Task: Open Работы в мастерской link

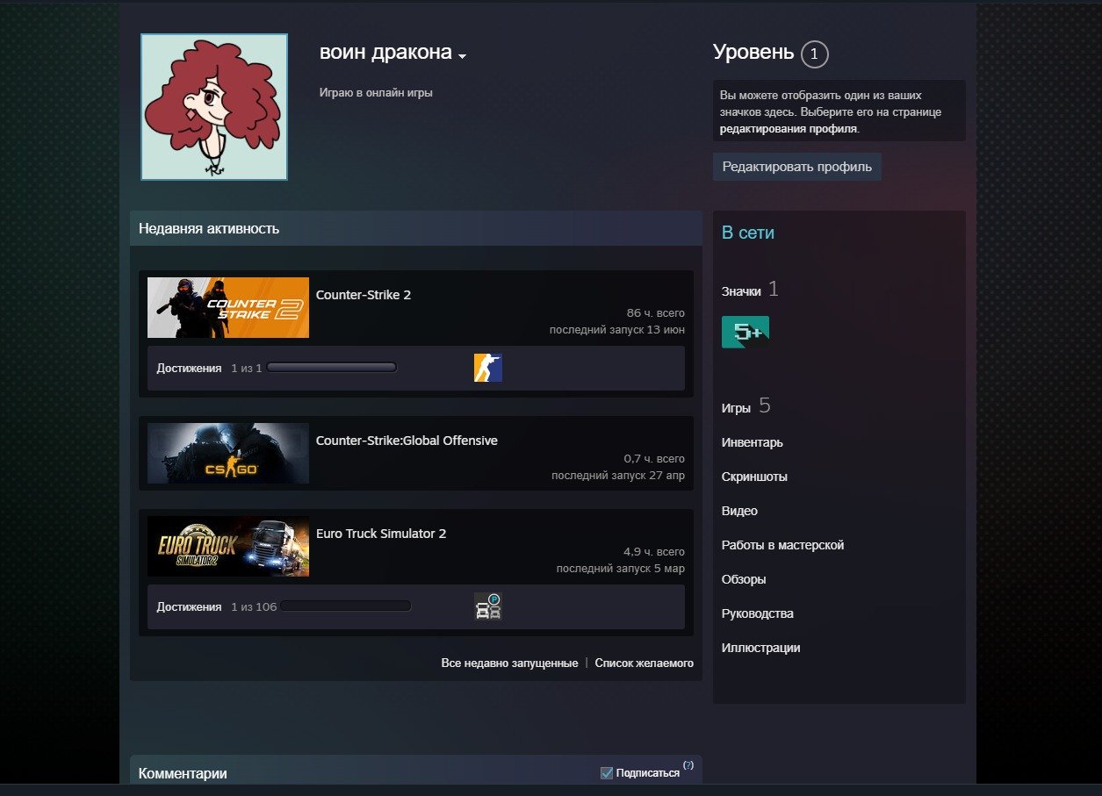Action: point(782,545)
